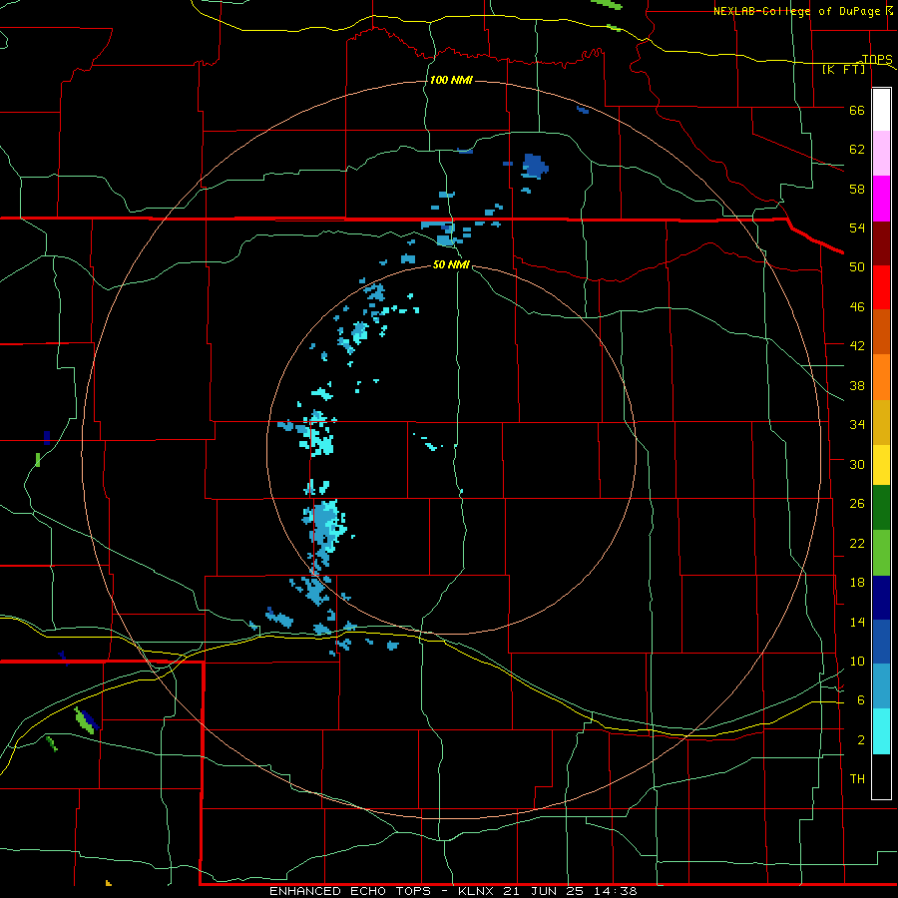Click the 34 value on the legend
898x898 pixels.
point(857,425)
